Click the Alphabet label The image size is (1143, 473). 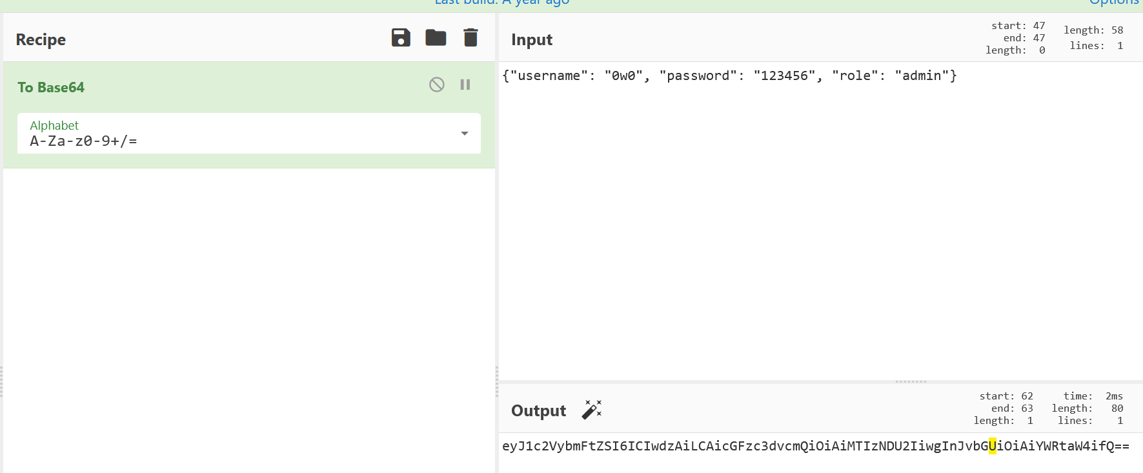coord(54,125)
